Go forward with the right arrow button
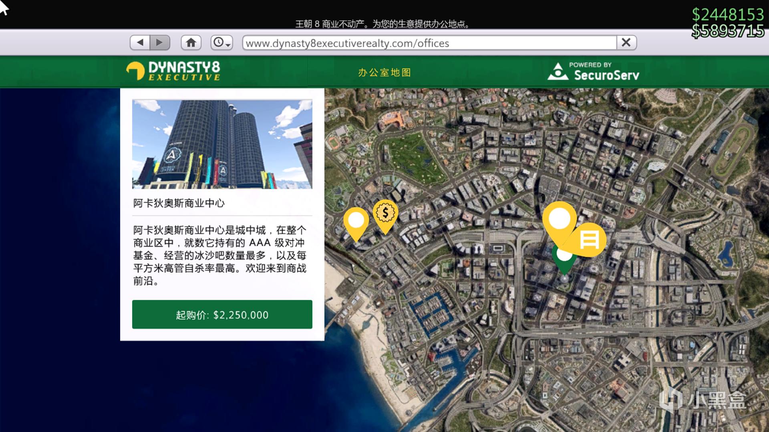 coord(160,42)
